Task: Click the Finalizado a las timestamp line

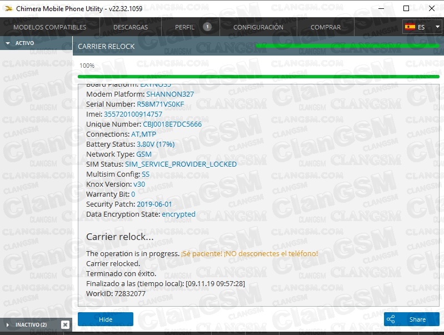Action: pos(166,284)
